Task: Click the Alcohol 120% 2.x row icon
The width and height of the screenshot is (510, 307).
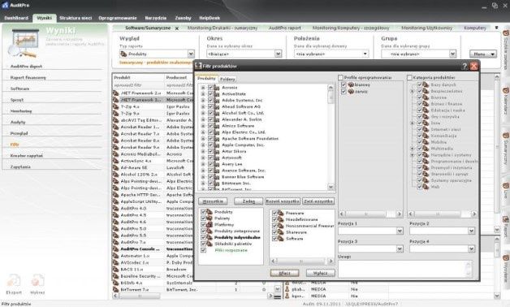Action: coord(116,175)
